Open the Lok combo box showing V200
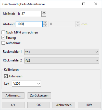 click(x=26, y=84)
